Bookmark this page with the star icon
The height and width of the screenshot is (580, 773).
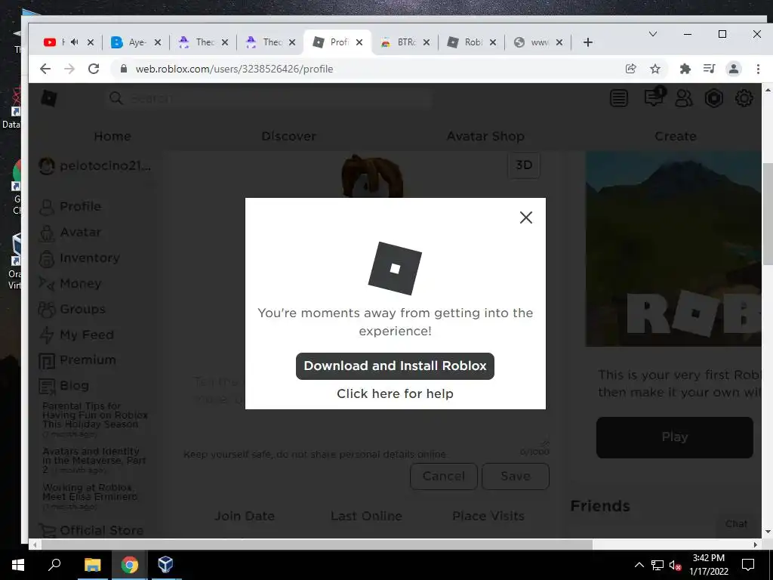(x=654, y=69)
